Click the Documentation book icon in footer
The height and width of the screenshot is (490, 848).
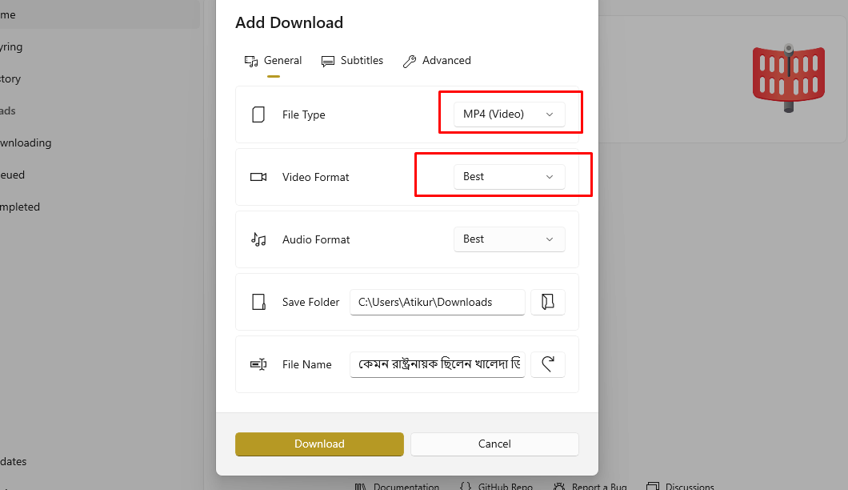pyautogui.click(x=360, y=485)
